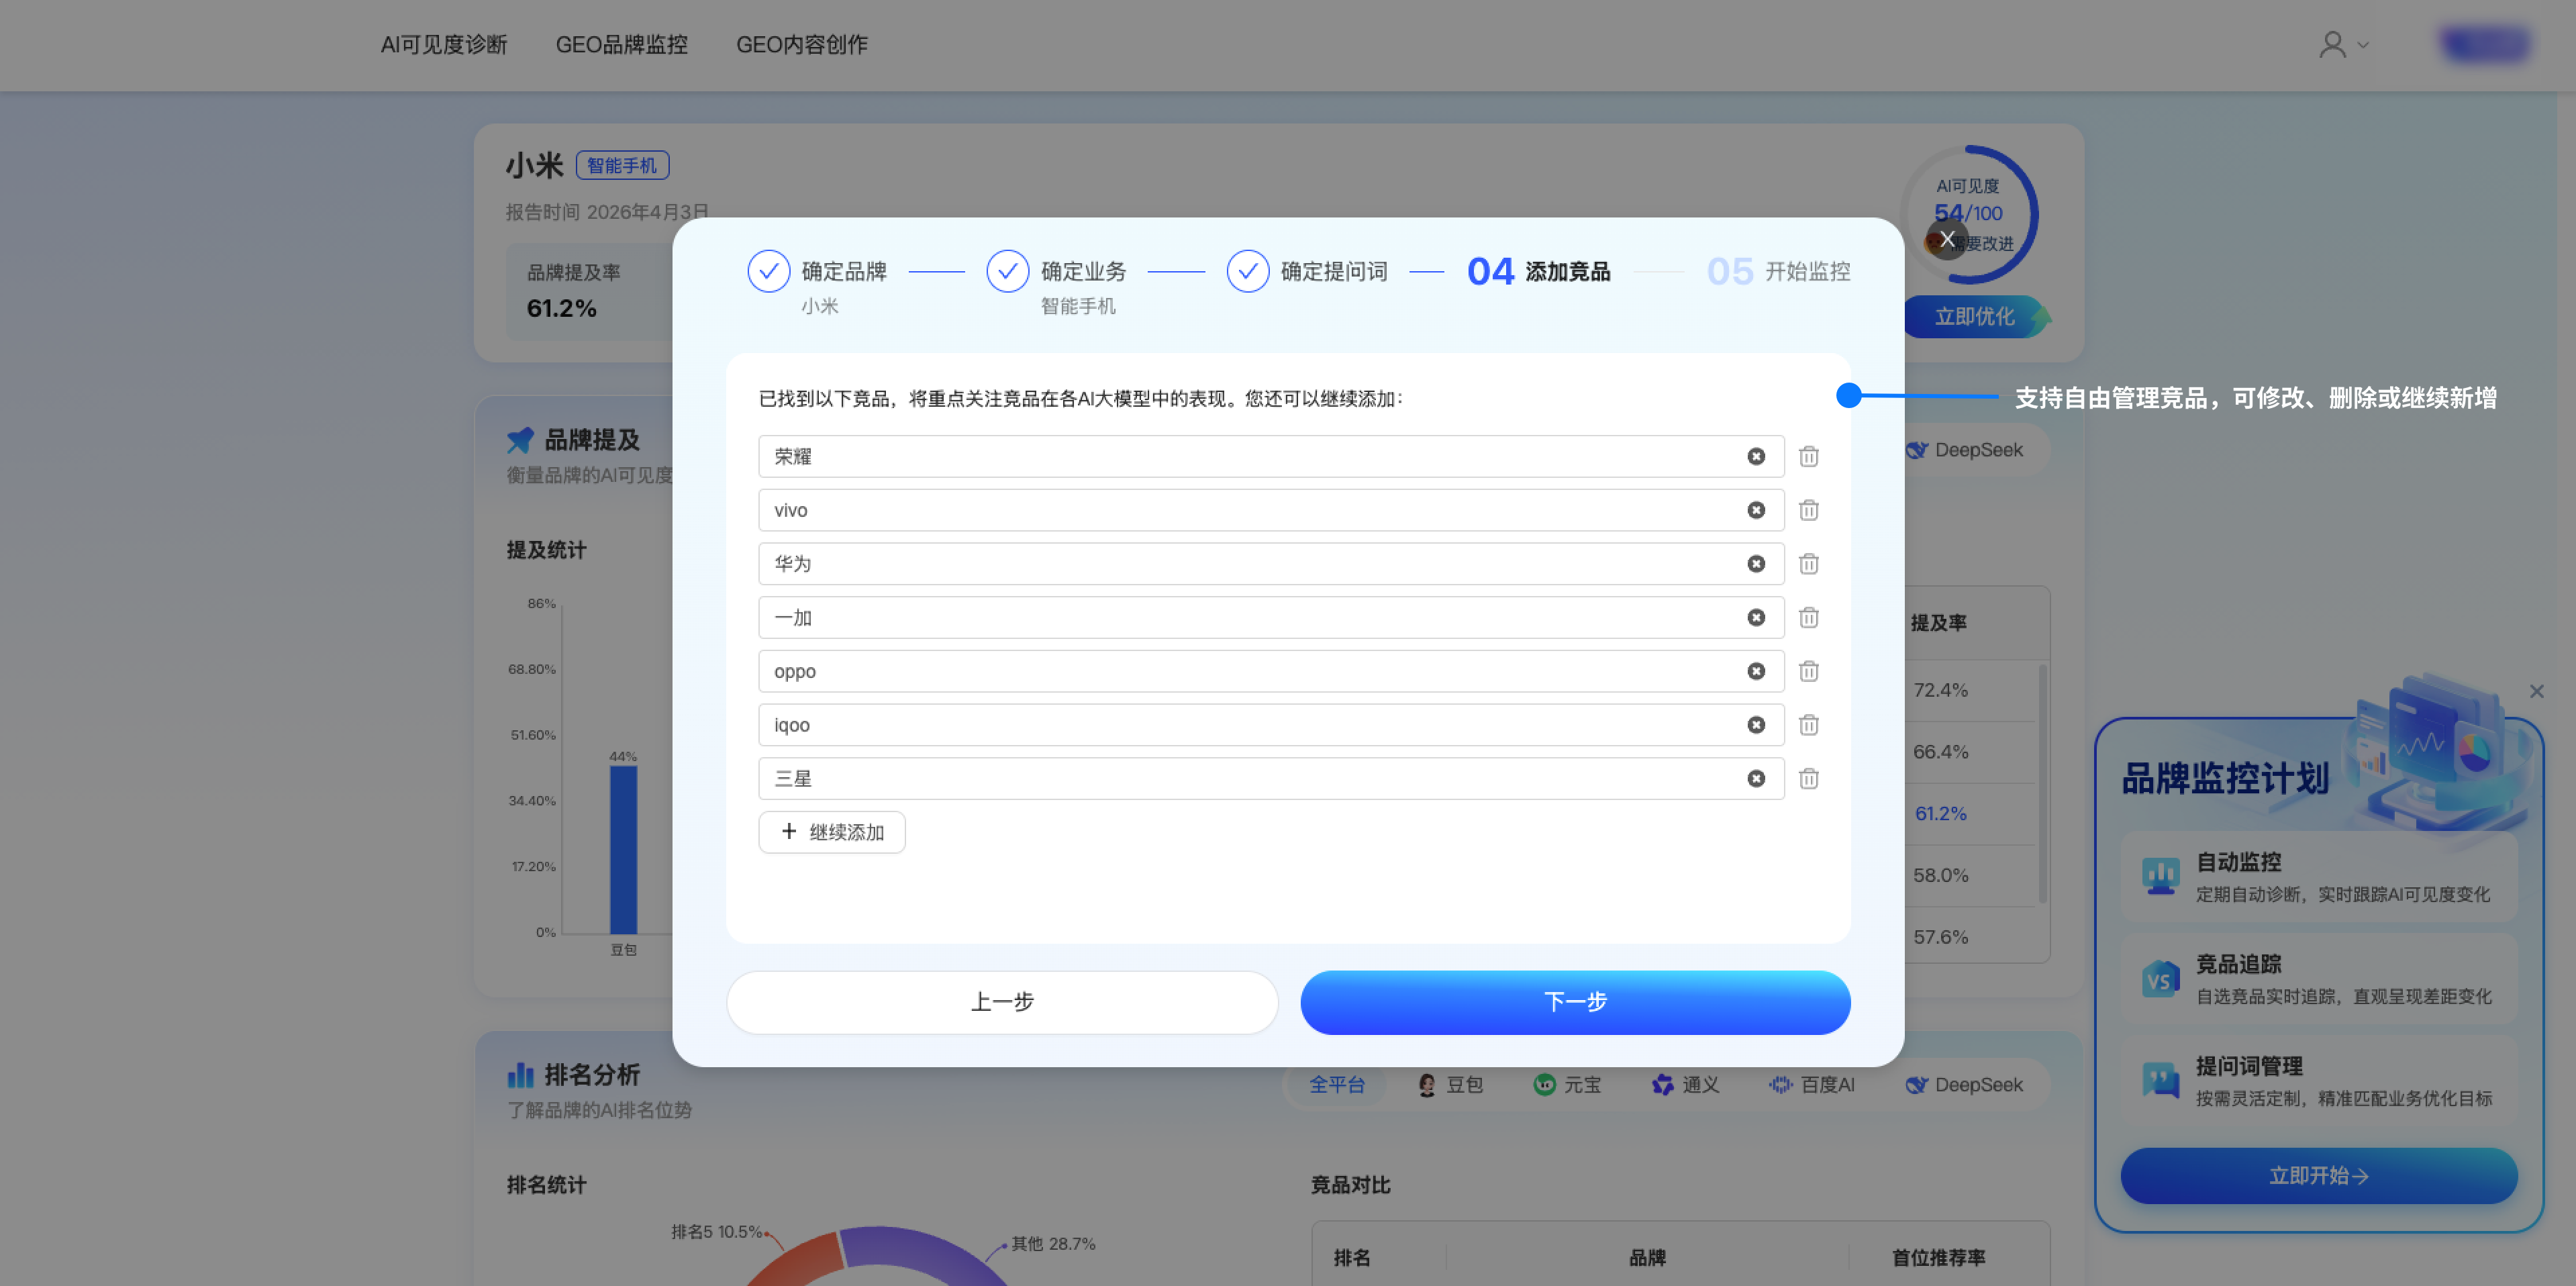Clear the 一加 input field text

1755,618
